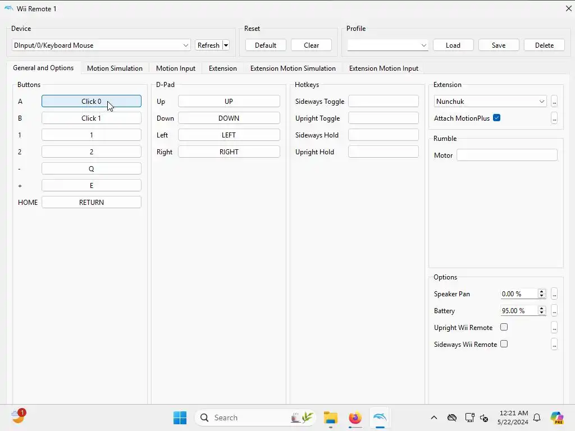Remap plus button mapped to E
The height and width of the screenshot is (431, 575).
click(92, 185)
